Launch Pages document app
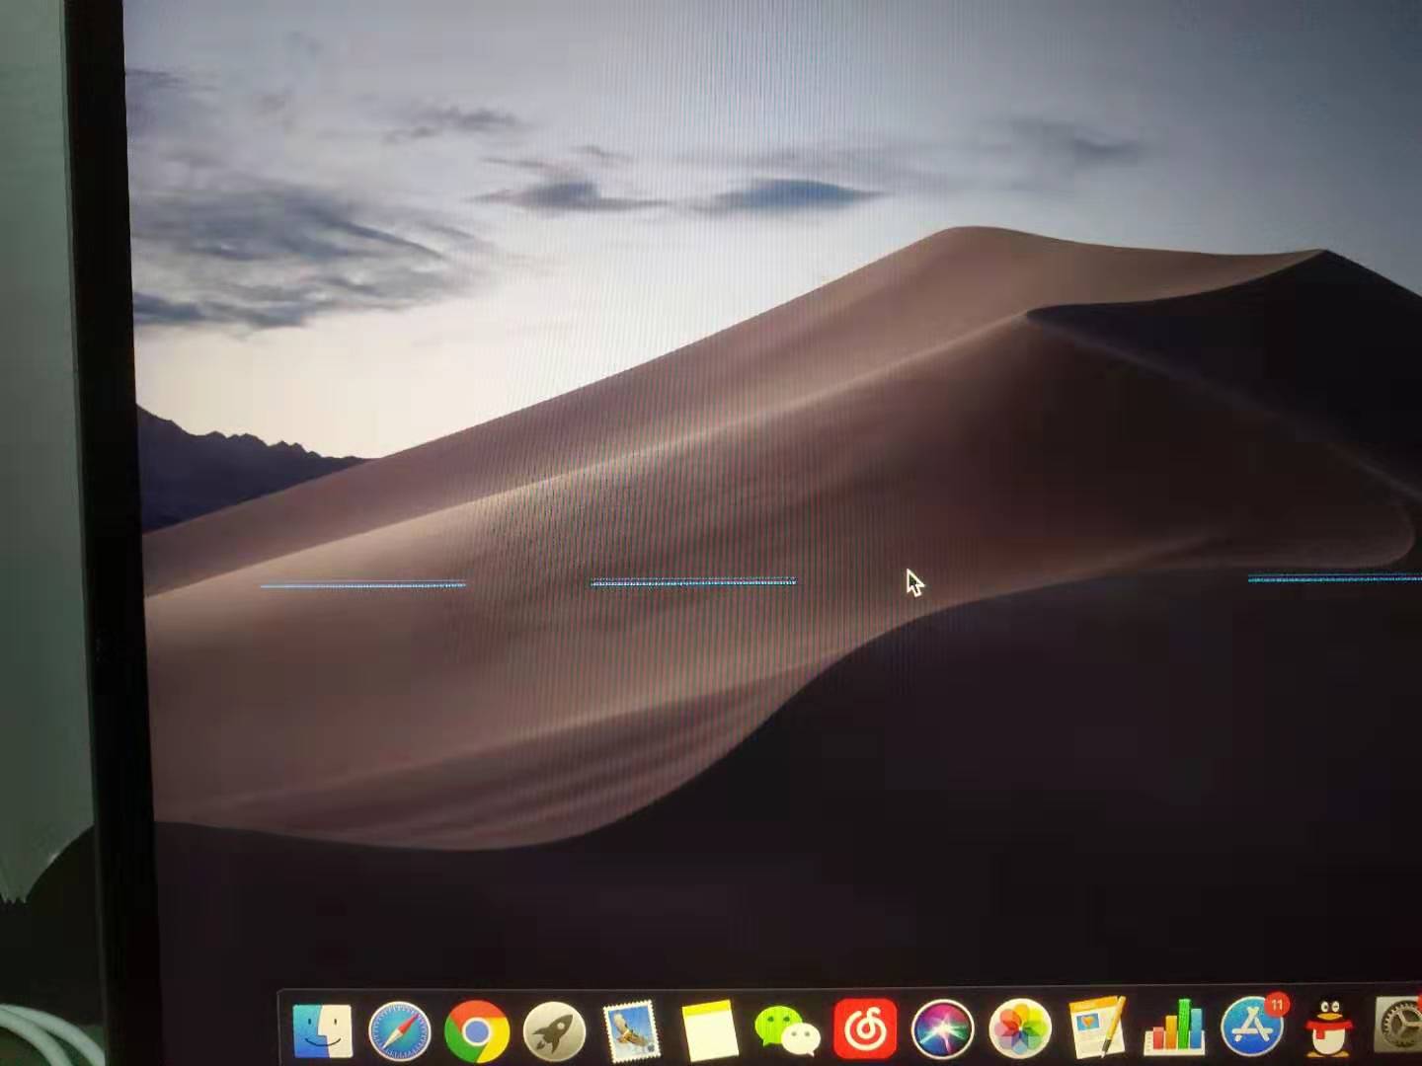This screenshot has width=1422, height=1066. [1097, 1027]
